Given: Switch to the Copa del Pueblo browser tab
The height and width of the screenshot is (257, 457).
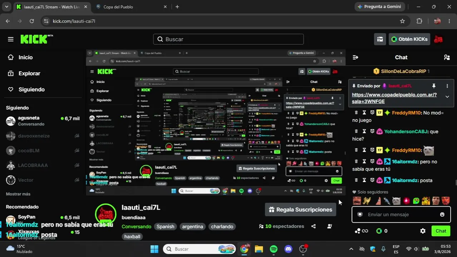Looking at the screenshot, I should point(131,7).
